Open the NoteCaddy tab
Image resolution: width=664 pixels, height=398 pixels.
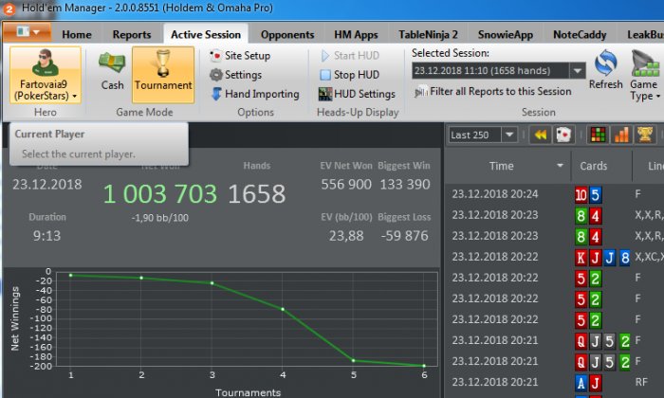click(580, 35)
